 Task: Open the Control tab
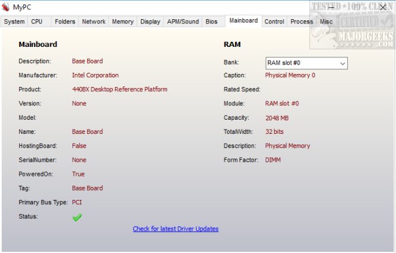[274, 22]
